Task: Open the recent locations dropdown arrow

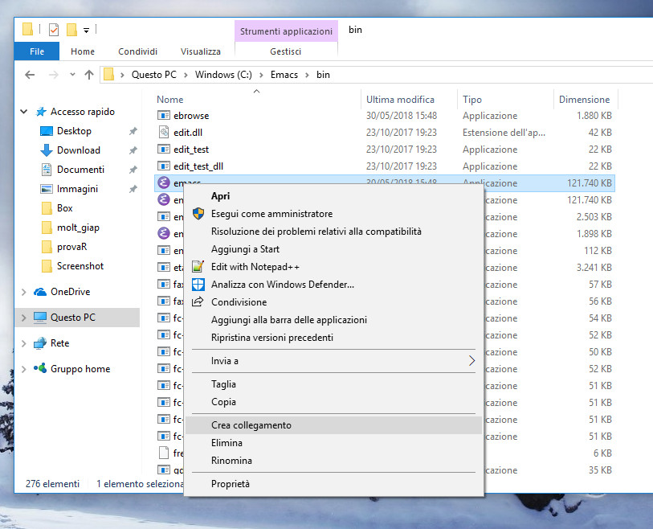Action: (x=72, y=75)
